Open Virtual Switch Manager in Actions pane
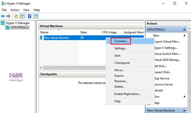 (167, 54)
